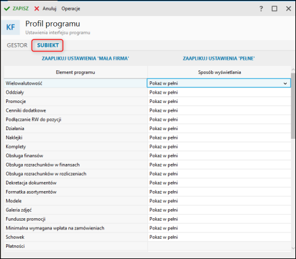This screenshot has height=259, width=296.
Task: Select the Działania row label
Action: coord(15,128)
